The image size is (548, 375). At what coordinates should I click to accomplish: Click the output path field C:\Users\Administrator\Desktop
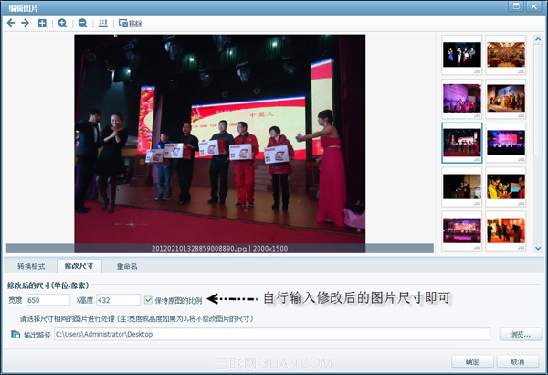(x=272, y=335)
